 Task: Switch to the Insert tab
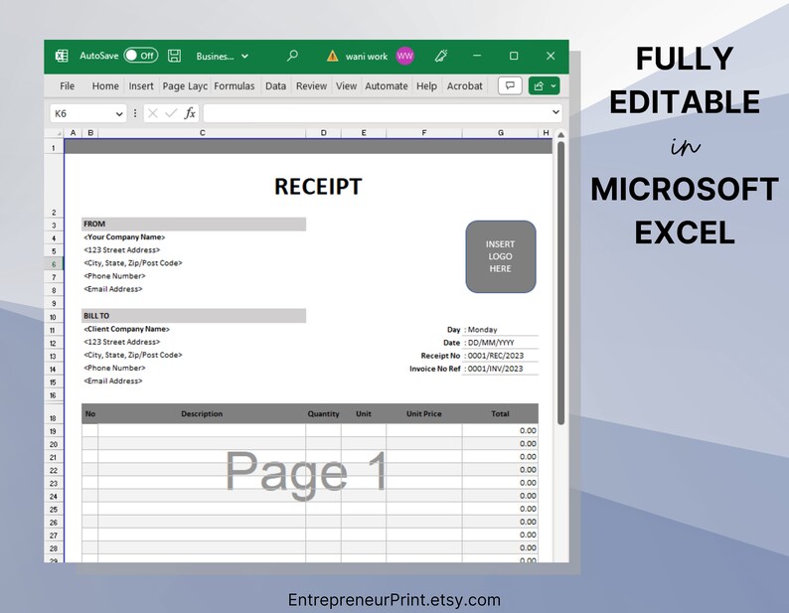[141, 86]
